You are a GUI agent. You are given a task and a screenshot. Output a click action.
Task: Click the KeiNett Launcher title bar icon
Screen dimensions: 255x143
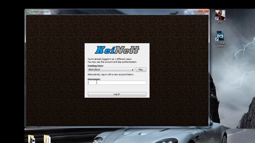(27, 12)
